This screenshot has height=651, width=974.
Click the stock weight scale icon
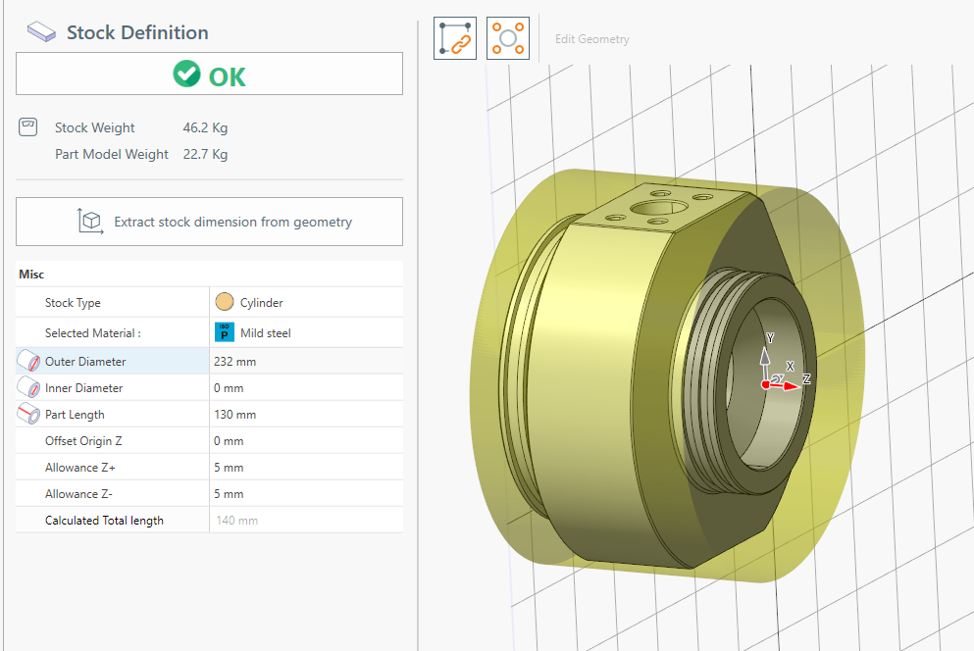click(x=28, y=126)
